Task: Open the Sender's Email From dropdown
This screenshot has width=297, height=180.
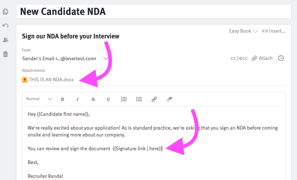Action: click(x=65, y=58)
